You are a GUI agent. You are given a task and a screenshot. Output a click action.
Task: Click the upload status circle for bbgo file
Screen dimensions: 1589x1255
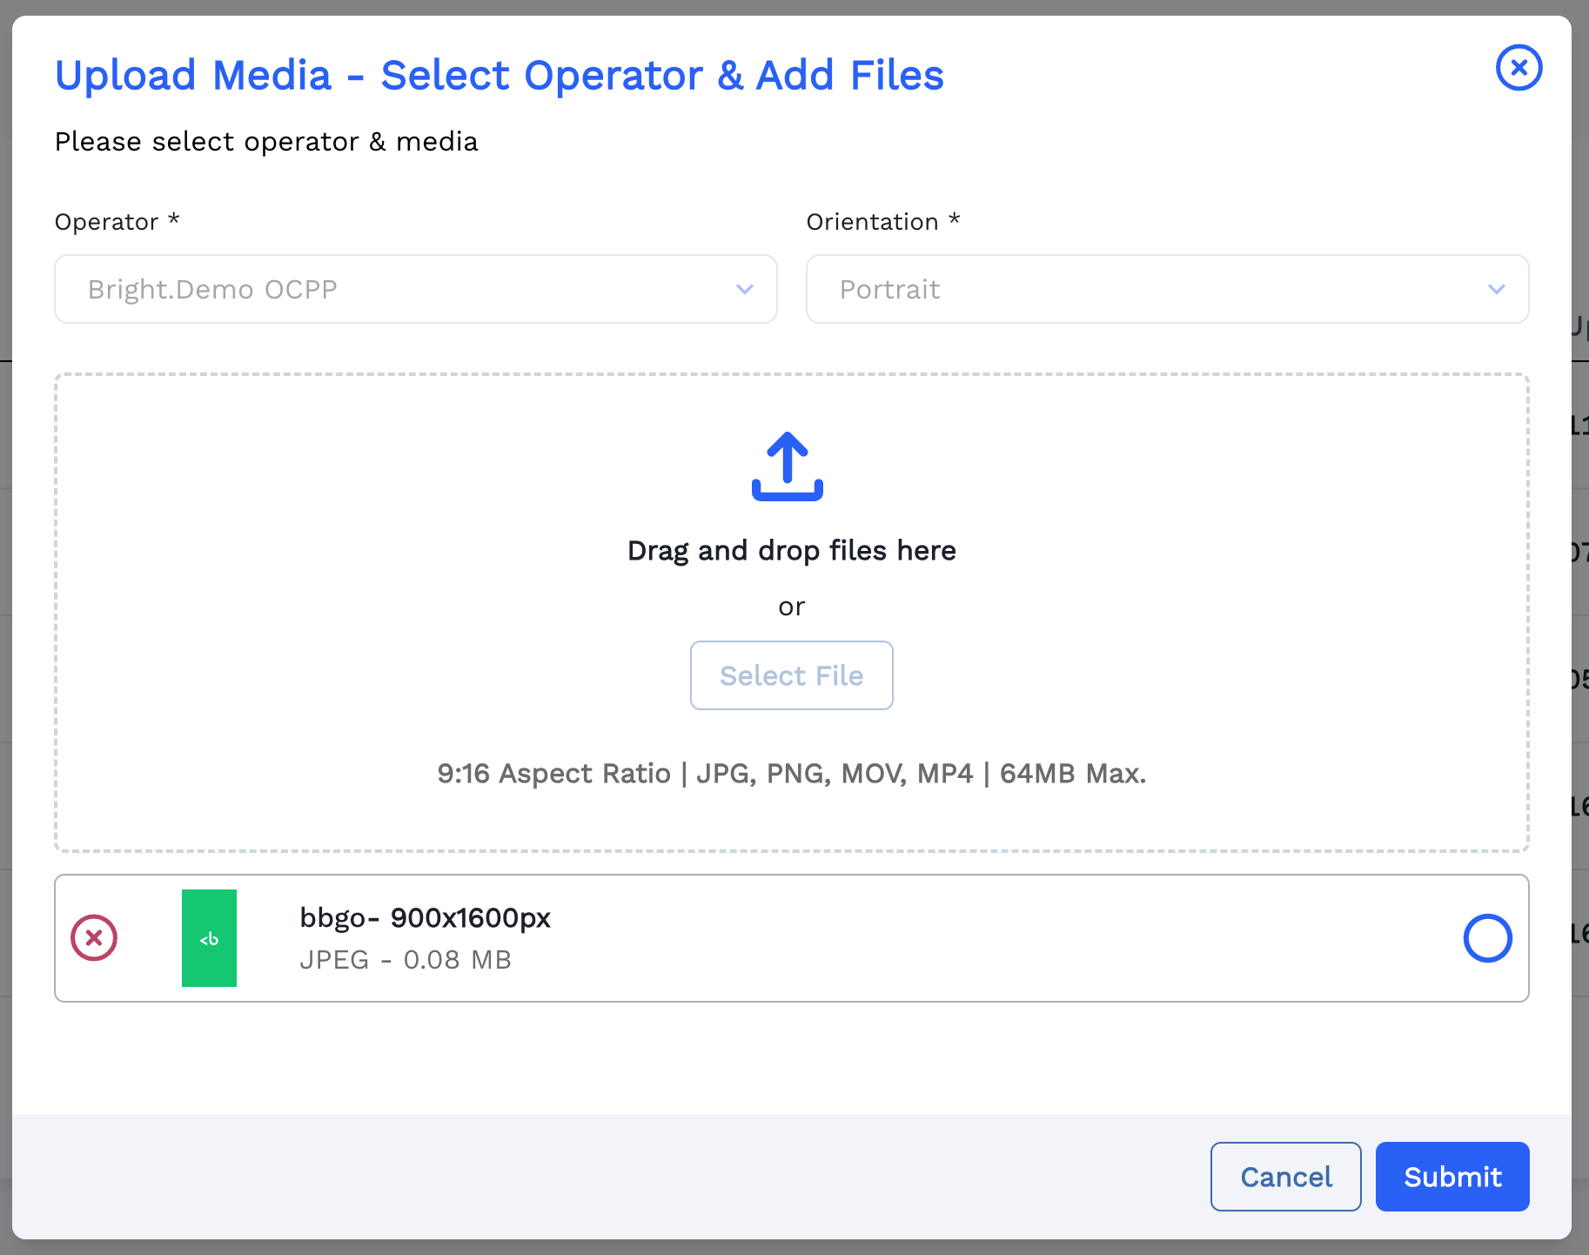coord(1487,938)
